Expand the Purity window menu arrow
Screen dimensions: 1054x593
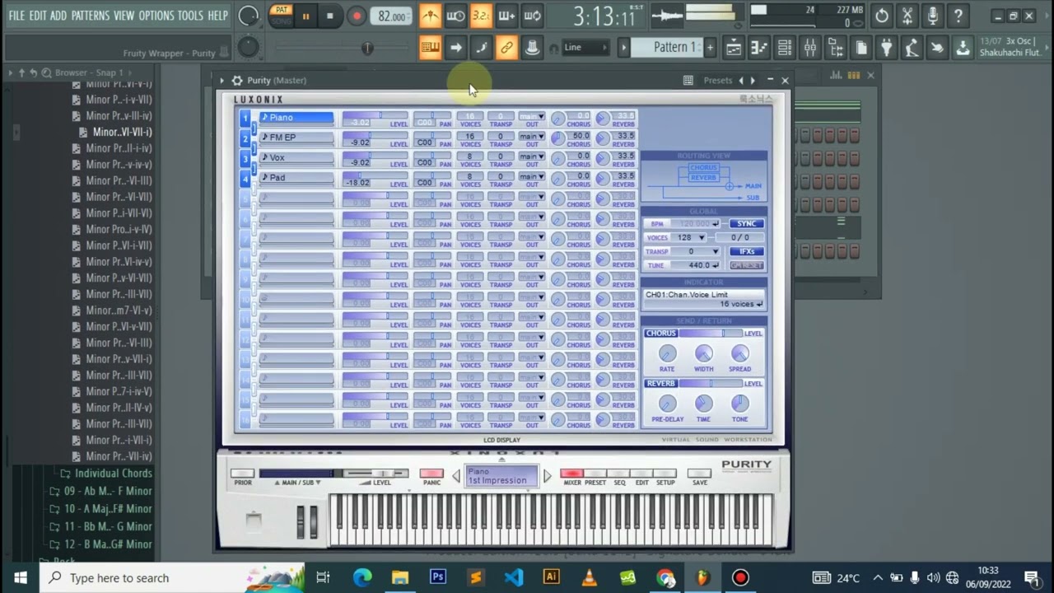click(x=222, y=80)
